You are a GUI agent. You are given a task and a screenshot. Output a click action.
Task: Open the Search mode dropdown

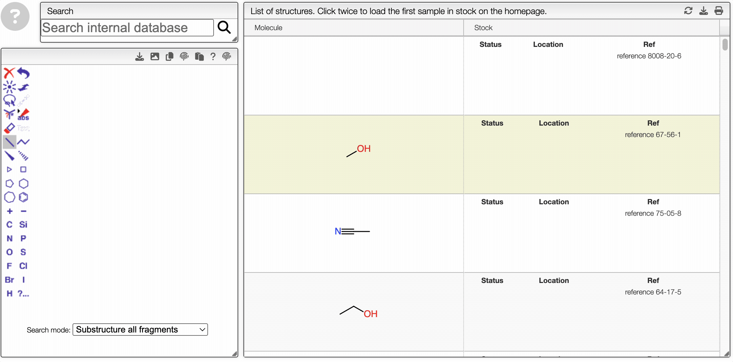pos(140,330)
